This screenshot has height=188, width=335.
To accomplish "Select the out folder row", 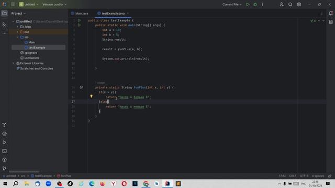I will pos(38,32).
